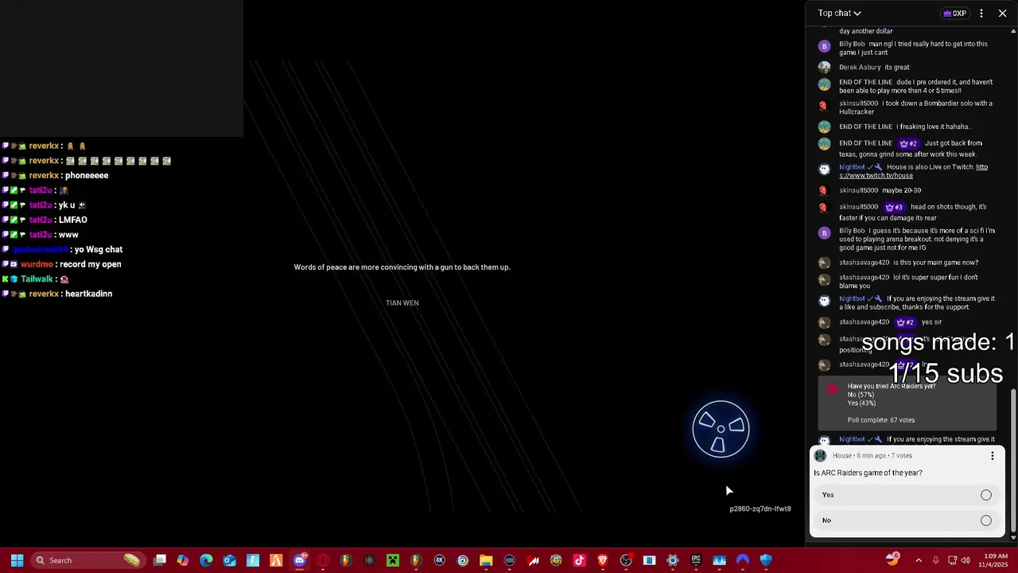Open Brave browser from taskbar
The width and height of the screenshot is (1018, 573).
[x=603, y=560]
